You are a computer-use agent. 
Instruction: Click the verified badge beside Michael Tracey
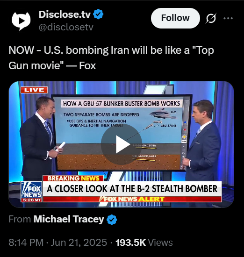click(x=112, y=219)
